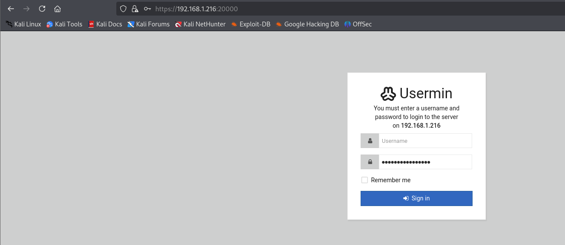Enable the Remember me checkbox
Image resolution: width=565 pixels, height=245 pixels.
(x=365, y=180)
